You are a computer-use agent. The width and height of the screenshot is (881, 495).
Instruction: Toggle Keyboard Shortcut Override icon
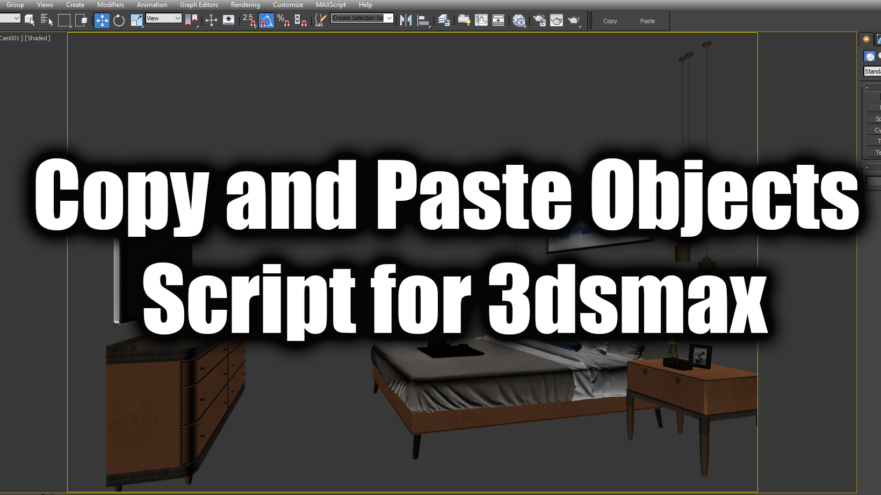[228, 20]
